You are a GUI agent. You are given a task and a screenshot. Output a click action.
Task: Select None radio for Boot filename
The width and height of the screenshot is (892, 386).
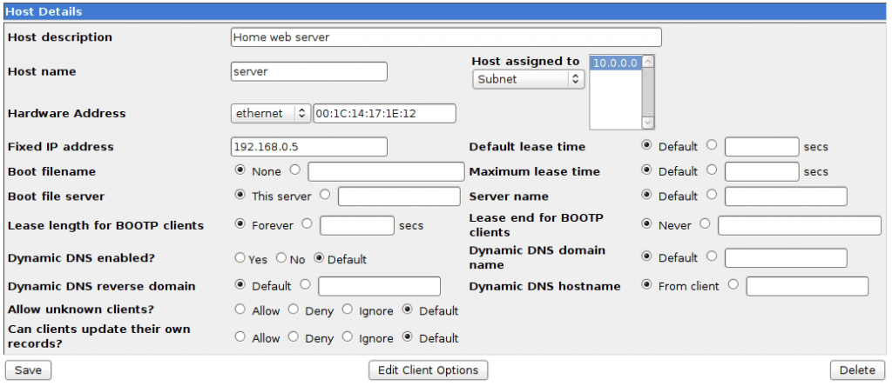(240, 171)
